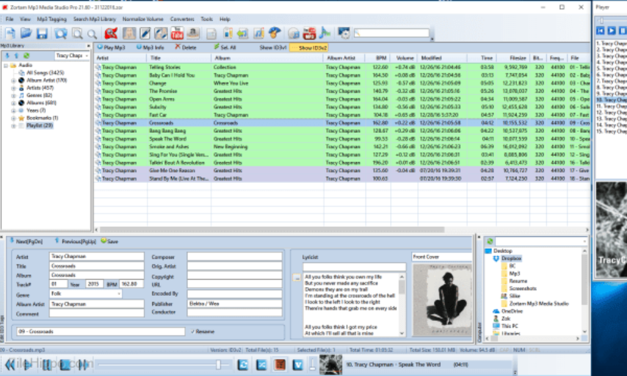Click the settings gear toolbar icon

click(x=344, y=34)
